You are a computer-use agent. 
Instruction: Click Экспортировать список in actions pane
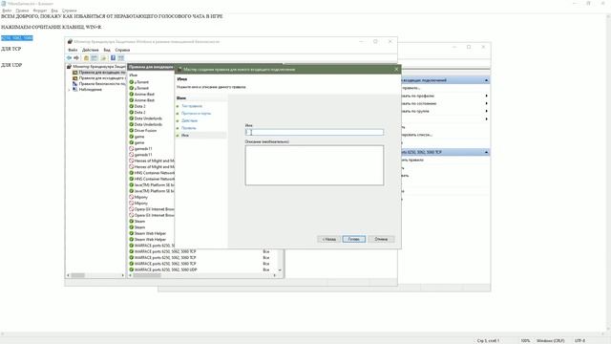coord(416,135)
